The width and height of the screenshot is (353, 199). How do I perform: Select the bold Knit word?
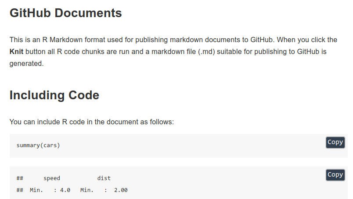click(x=16, y=51)
